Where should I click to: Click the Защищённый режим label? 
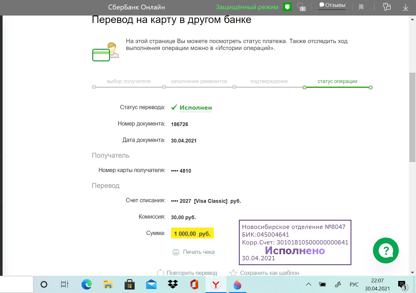click(x=247, y=7)
